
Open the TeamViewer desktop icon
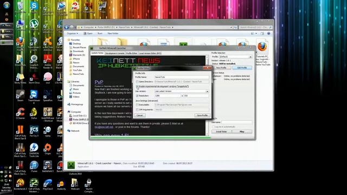pyautogui.click(x=34, y=96)
